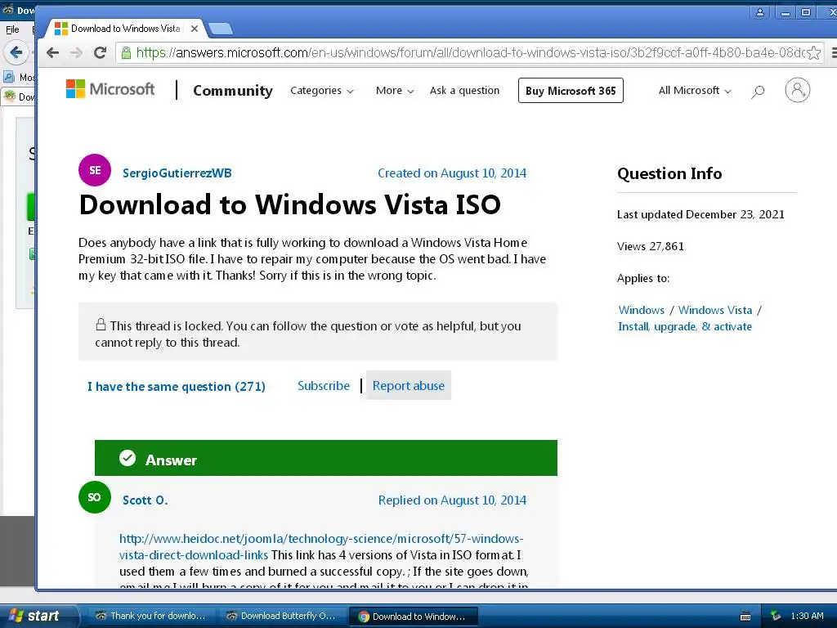This screenshot has height=628, width=837.
Task: Click the Report abuse button
Action: (409, 386)
